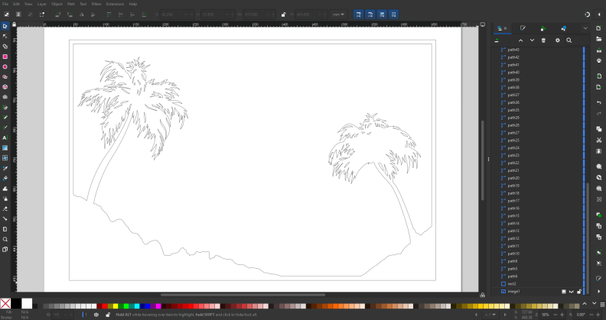Pick the black color swatch

(16, 304)
